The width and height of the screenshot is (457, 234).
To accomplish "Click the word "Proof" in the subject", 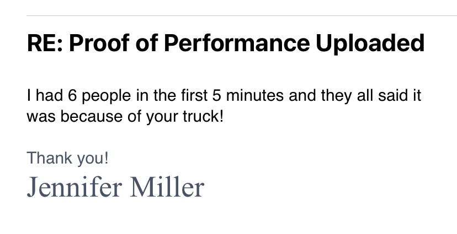I will coord(99,43).
